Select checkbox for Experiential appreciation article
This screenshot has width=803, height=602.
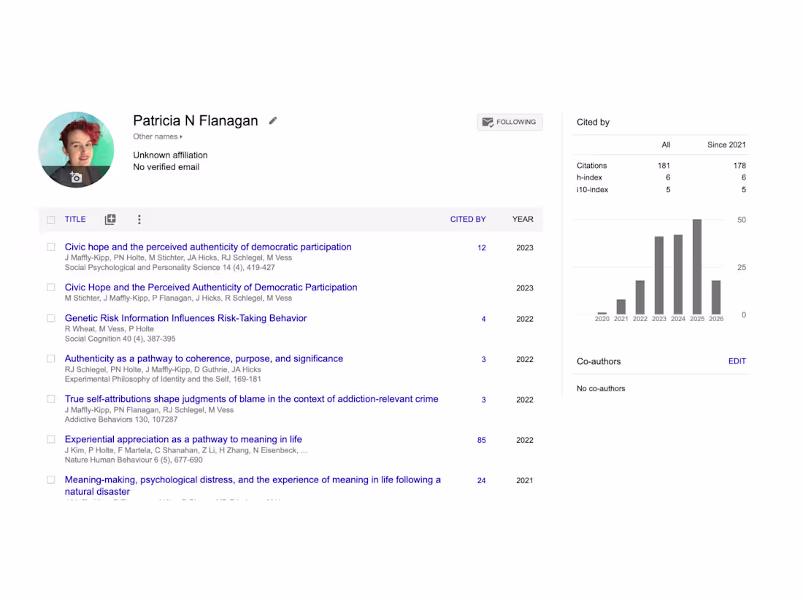tap(51, 439)
